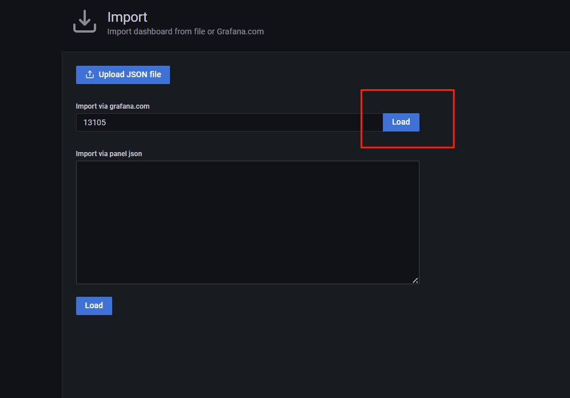Click the Import download icon in header
Viewport: 570px width, 398px height.
pyautogui.click(x=85, y=21)
